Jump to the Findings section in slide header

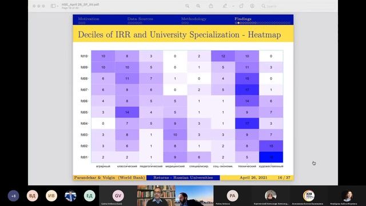(242, 19)
